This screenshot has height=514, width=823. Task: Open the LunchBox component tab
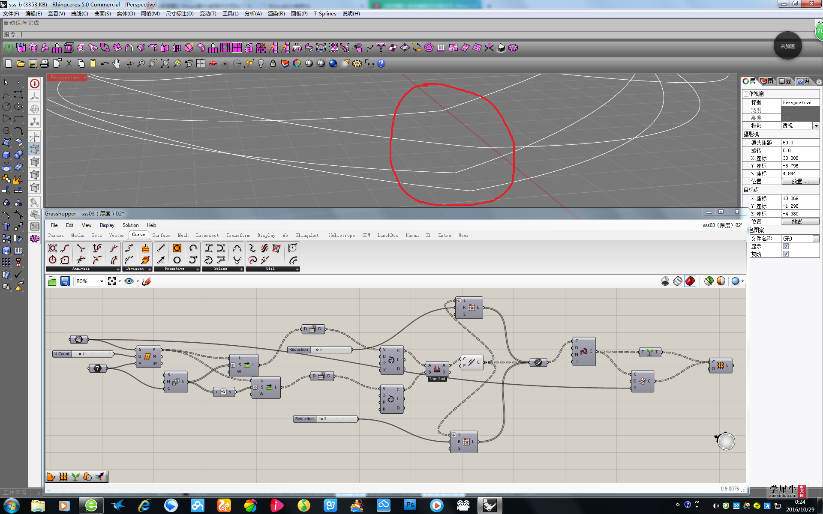pos(387,235)
